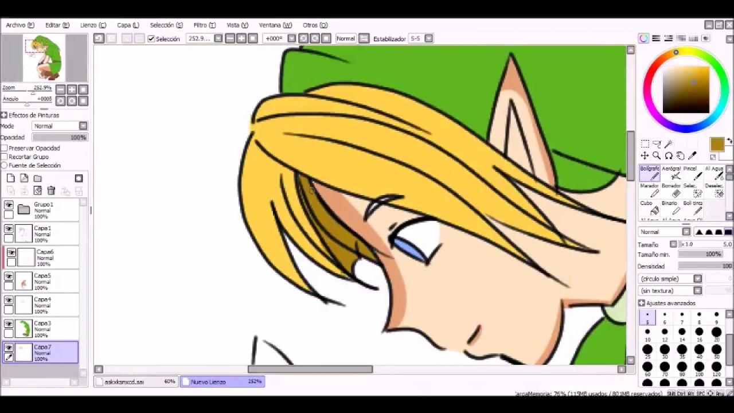Image resolution: width=734 pixels, height=413 pixels.
Task: Show the color wheel panel icon
Action: (644, 38)
